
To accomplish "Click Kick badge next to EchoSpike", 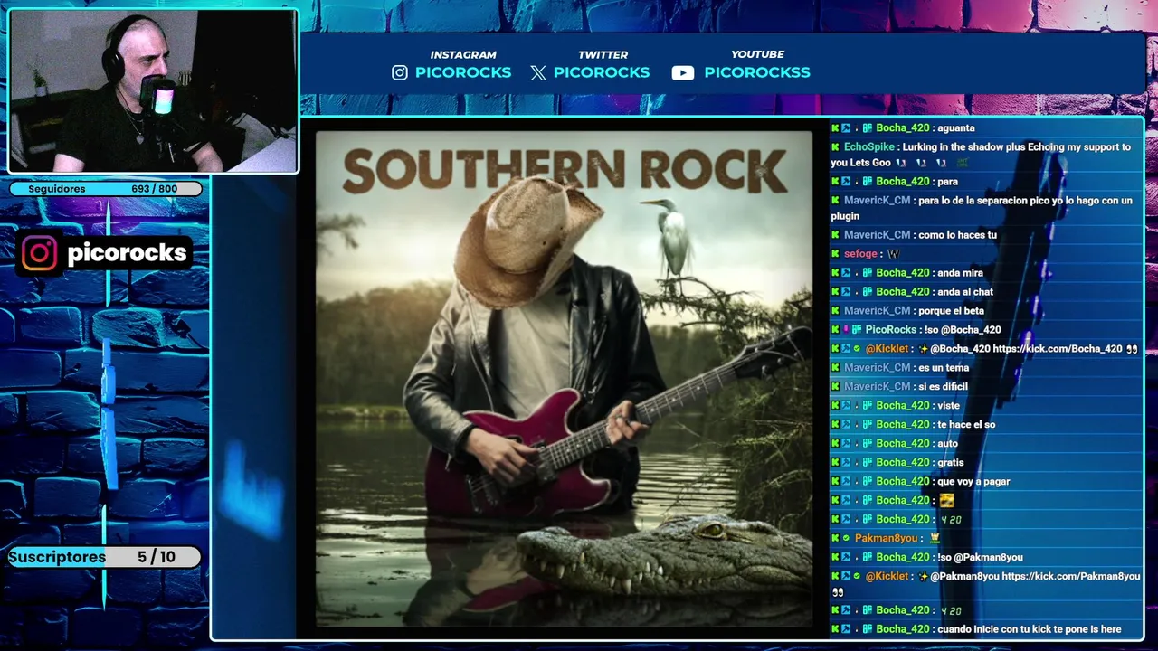I will point(835,146).
